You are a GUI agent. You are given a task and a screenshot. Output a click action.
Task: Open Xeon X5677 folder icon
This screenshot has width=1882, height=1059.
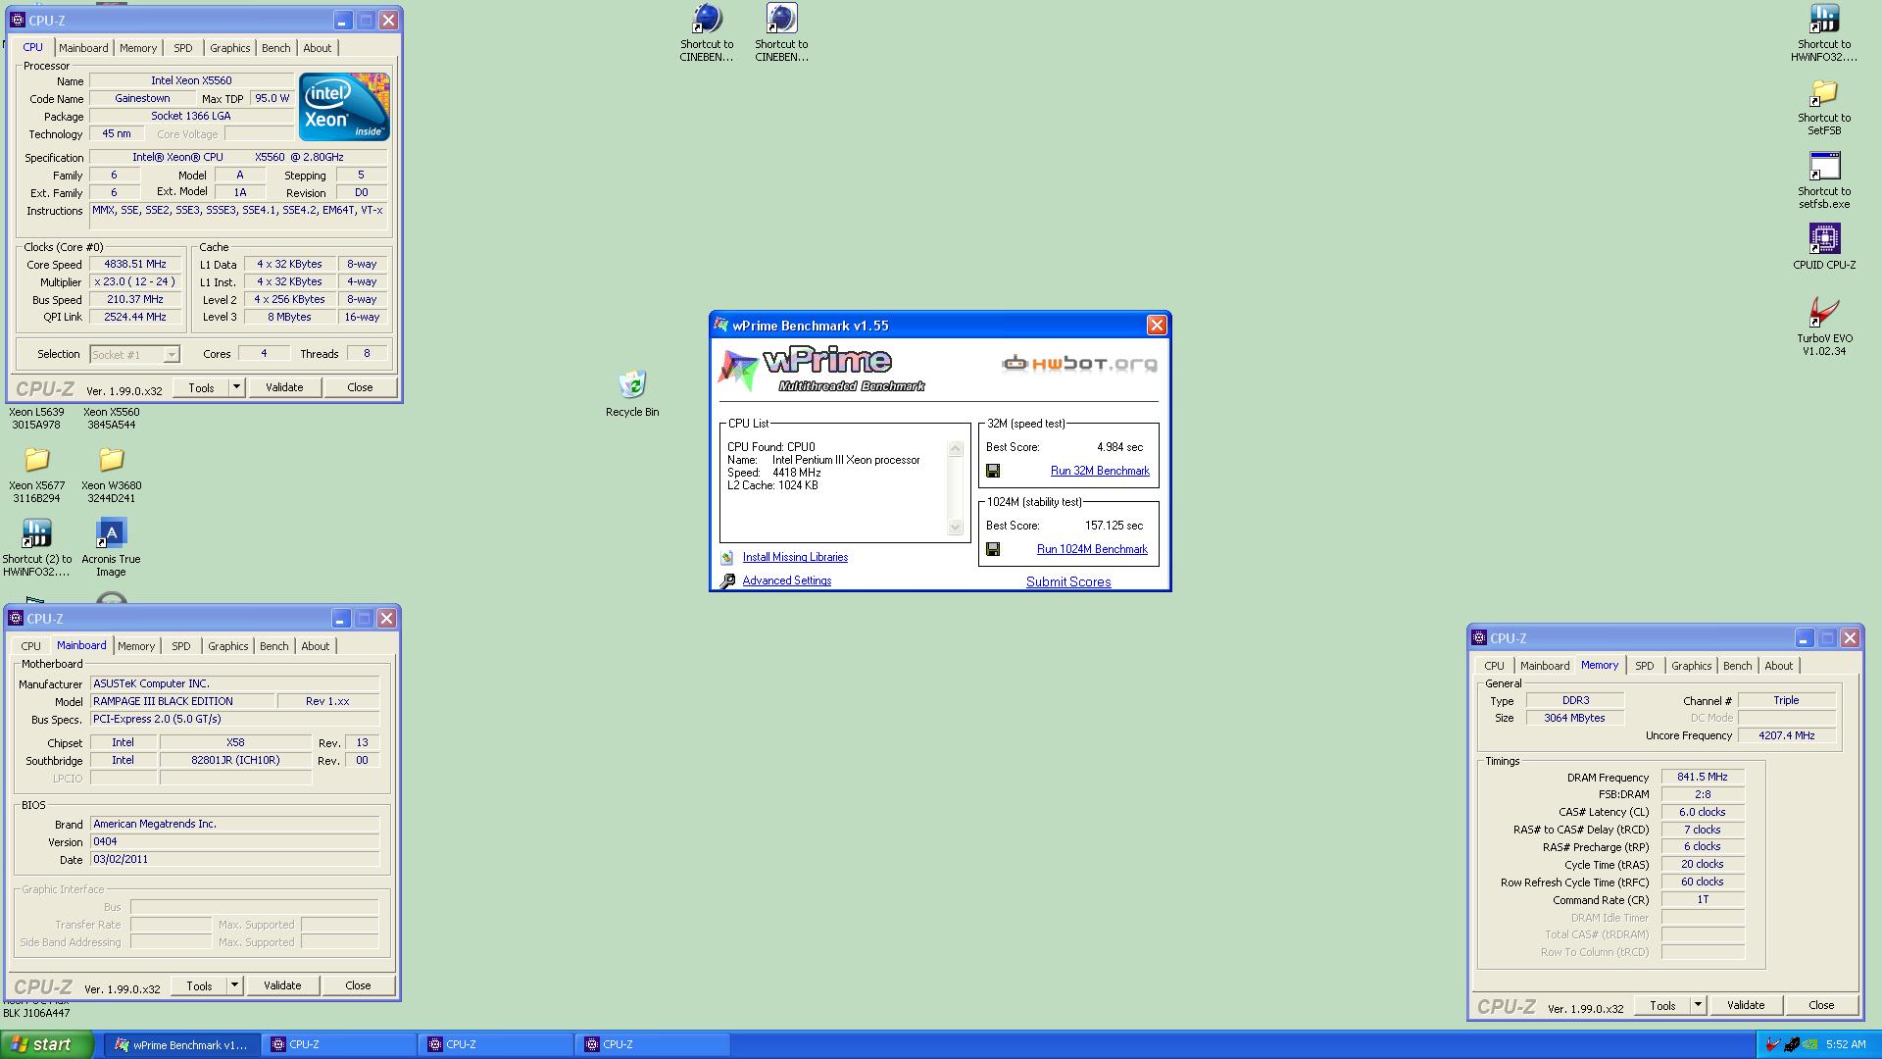[36, 460]
